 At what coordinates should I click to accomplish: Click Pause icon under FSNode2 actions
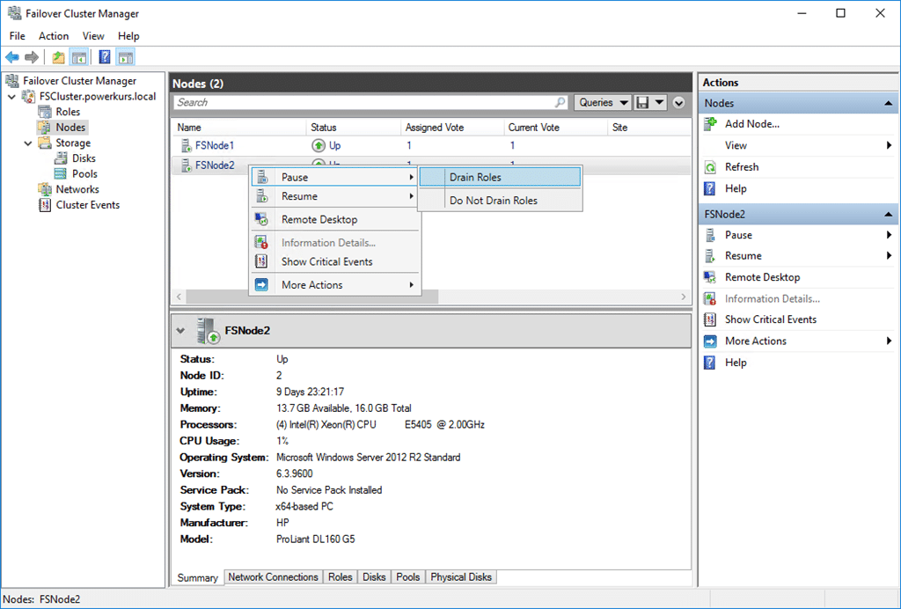[x=711, y=235]
